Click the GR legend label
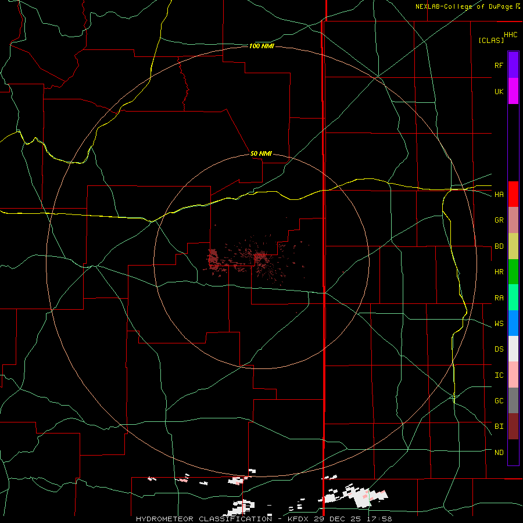Viewport: 523px width, 523px height. tap(499, 220)
